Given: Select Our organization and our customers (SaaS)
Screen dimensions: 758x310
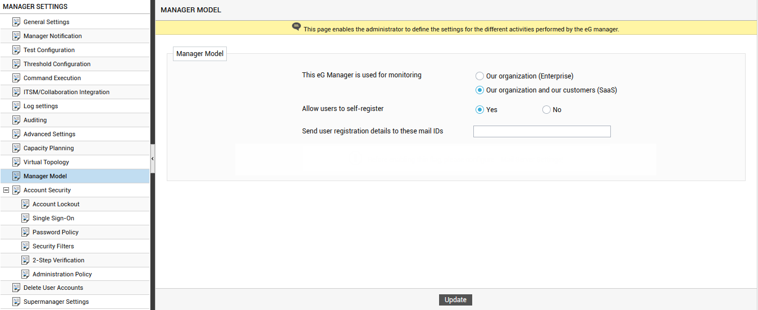Looking at the screenshot, I should [480, 90].
